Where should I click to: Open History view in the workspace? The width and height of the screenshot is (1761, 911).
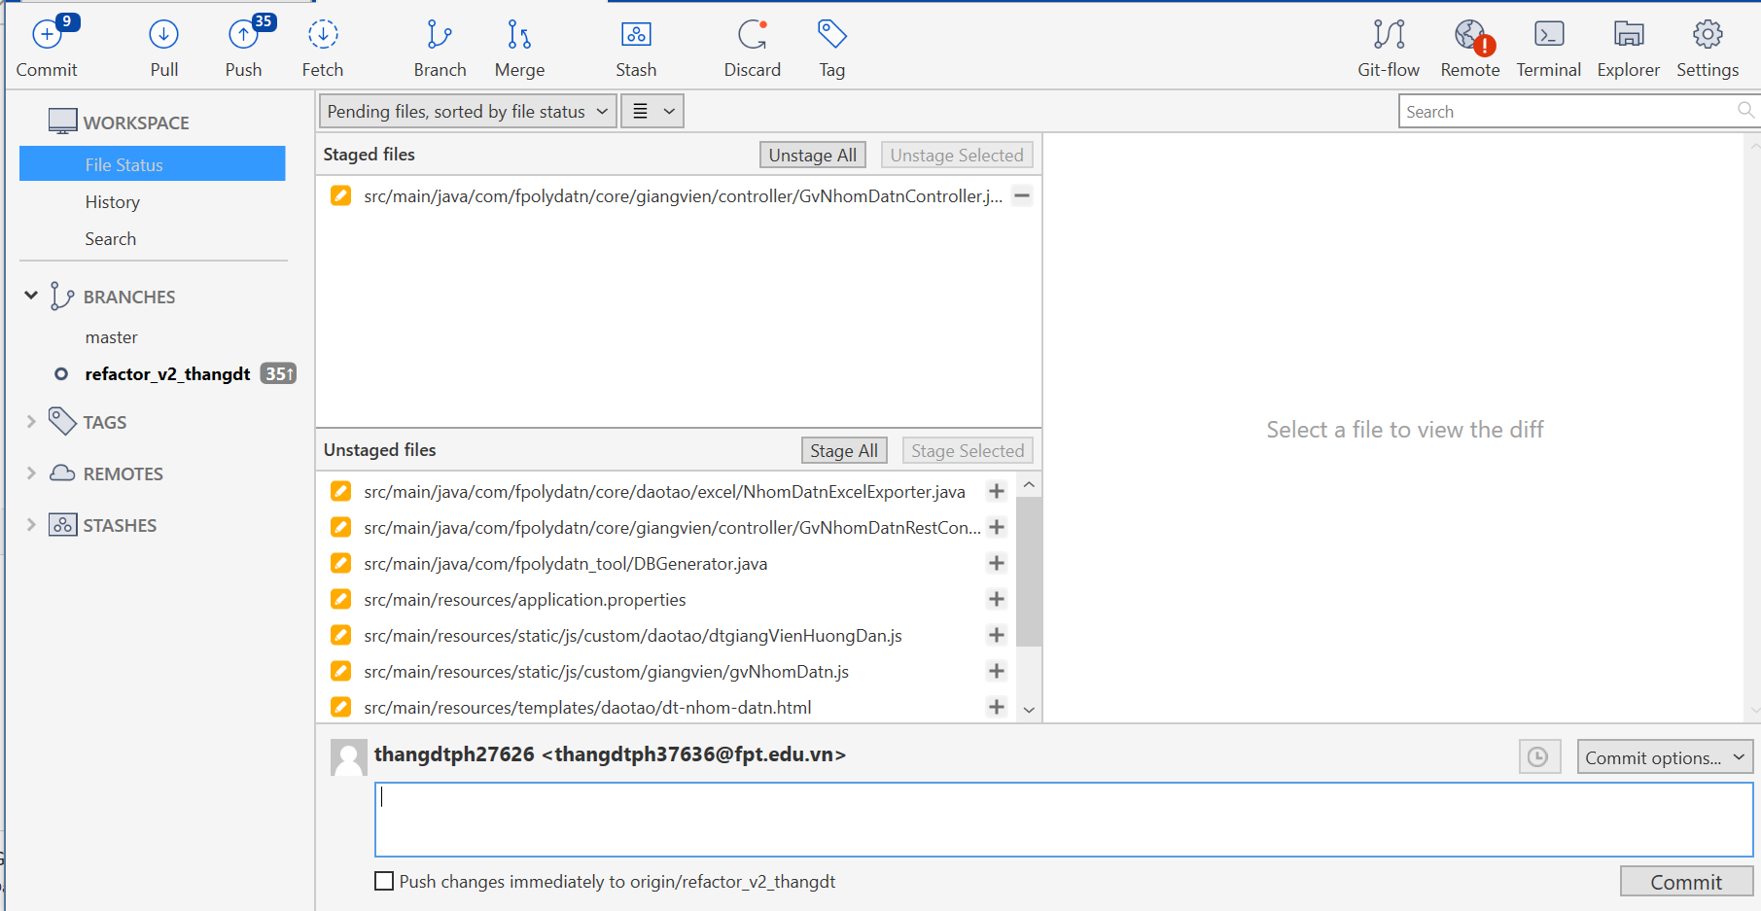tap(113, 201)
